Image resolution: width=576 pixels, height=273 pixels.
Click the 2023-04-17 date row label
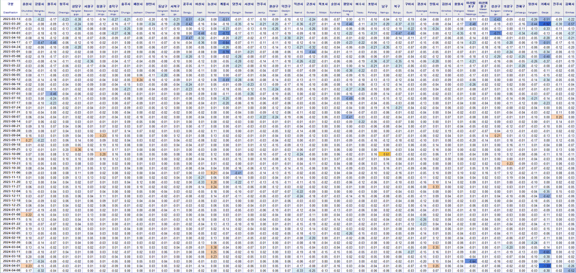pos(11,42)
